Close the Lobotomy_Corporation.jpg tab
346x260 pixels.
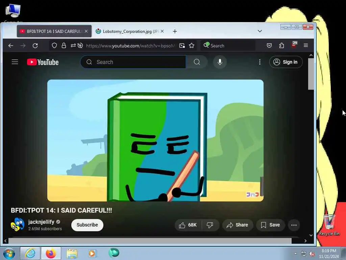[162, 31]
